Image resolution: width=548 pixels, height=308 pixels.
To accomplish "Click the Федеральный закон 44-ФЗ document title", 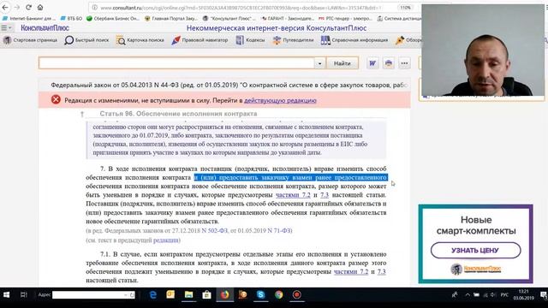I will [x=229, y=85].
